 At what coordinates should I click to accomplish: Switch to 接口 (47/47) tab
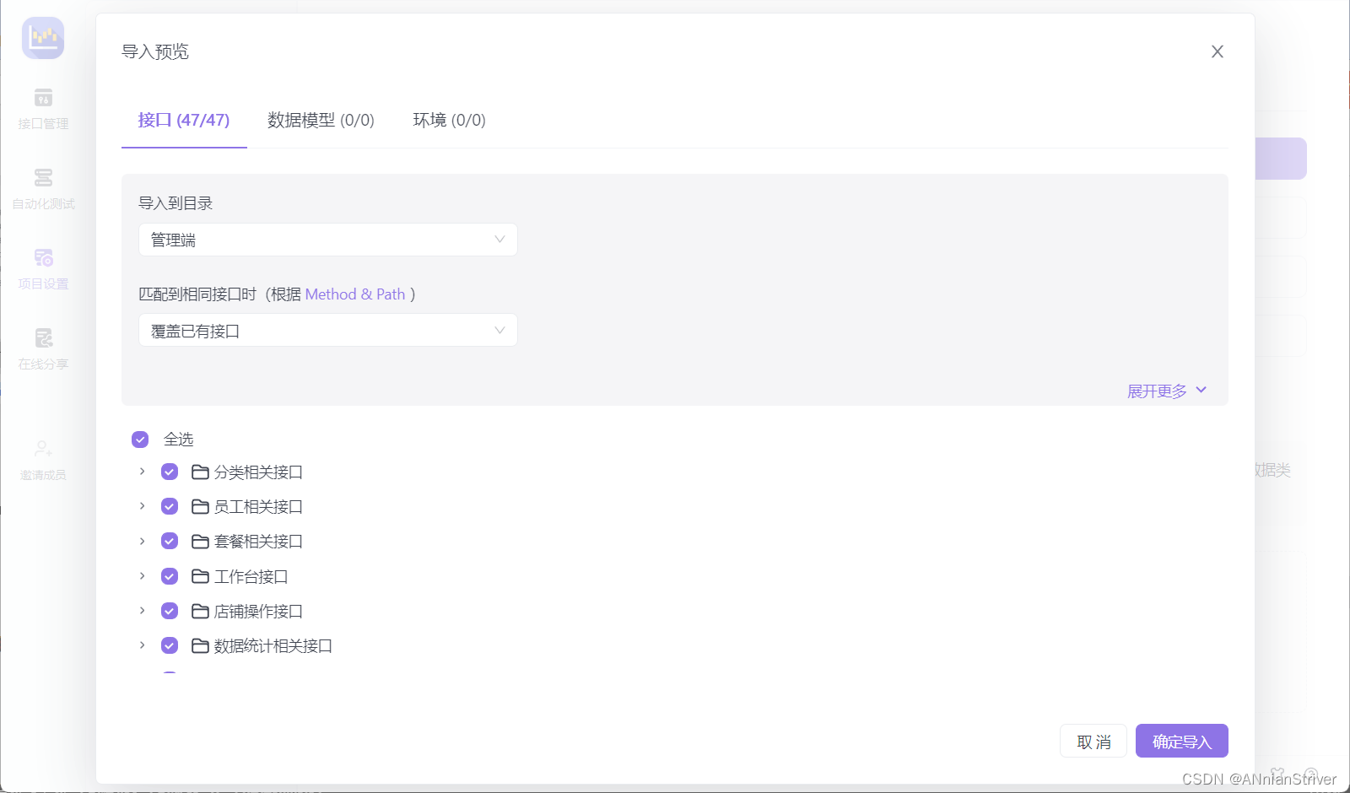[184, 120]
